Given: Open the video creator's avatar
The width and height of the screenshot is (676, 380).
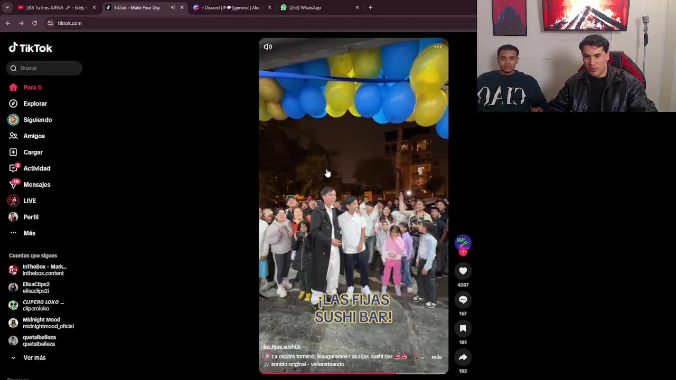Looking at the screenshot, I should coord(463,242).
